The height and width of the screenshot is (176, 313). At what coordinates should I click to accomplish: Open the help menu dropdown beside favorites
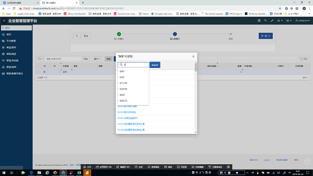[x=289, y=21]
